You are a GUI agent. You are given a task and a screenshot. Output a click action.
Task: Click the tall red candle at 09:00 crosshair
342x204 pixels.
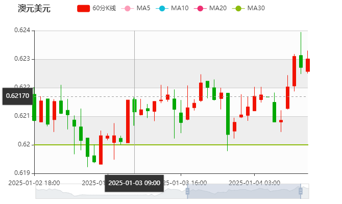point(128,121)
